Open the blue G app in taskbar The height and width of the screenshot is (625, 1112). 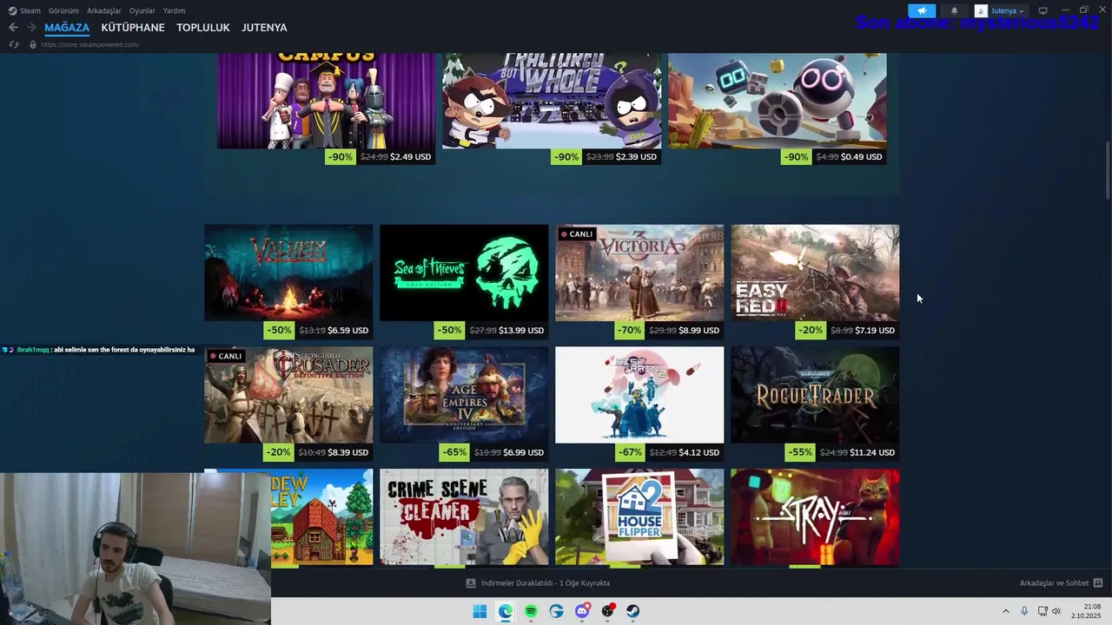(x=557, y=611)
